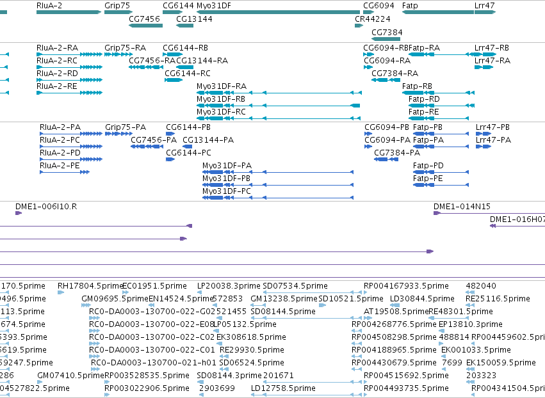Click Myo31DF-PA protein label
This screenshot has width=545, height=398.
[x=227, y=166]
